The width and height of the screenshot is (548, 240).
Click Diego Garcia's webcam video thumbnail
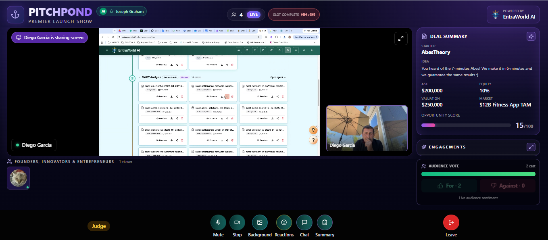pyautogui.click(x=367, y=128)
